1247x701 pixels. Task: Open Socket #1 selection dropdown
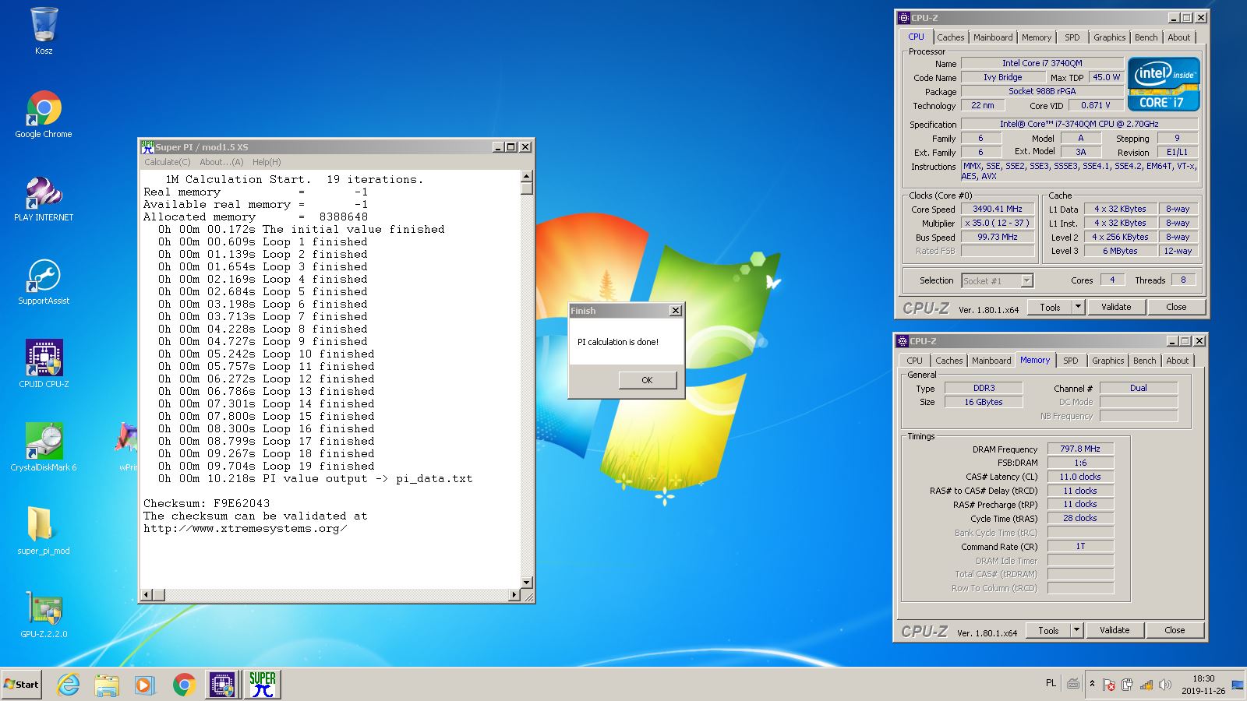pyautogui.click(x=997, y=281)
